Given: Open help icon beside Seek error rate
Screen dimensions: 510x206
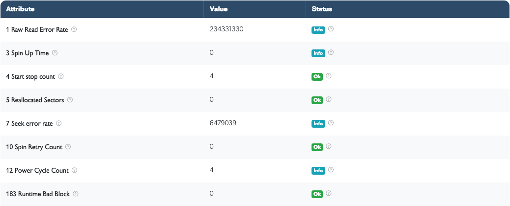Looking at the screenshot, I should point(59,123).
